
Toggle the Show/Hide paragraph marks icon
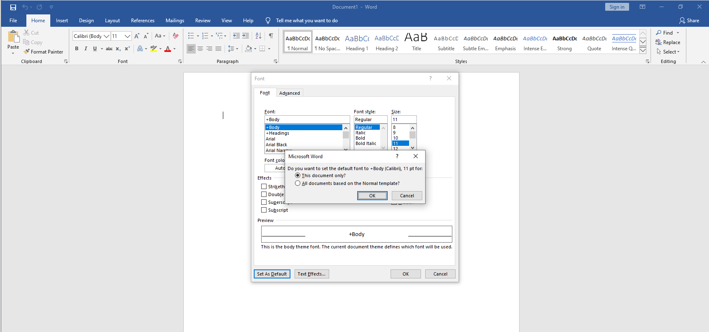(x=271, y=36)
